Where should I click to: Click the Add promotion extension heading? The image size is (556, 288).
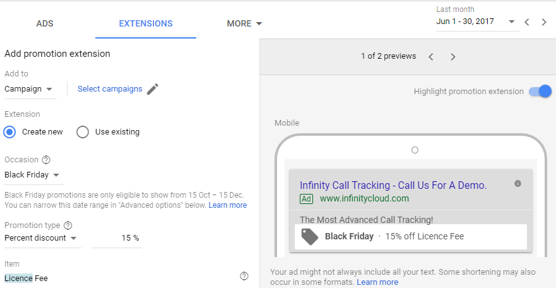(x=57, y=54)
